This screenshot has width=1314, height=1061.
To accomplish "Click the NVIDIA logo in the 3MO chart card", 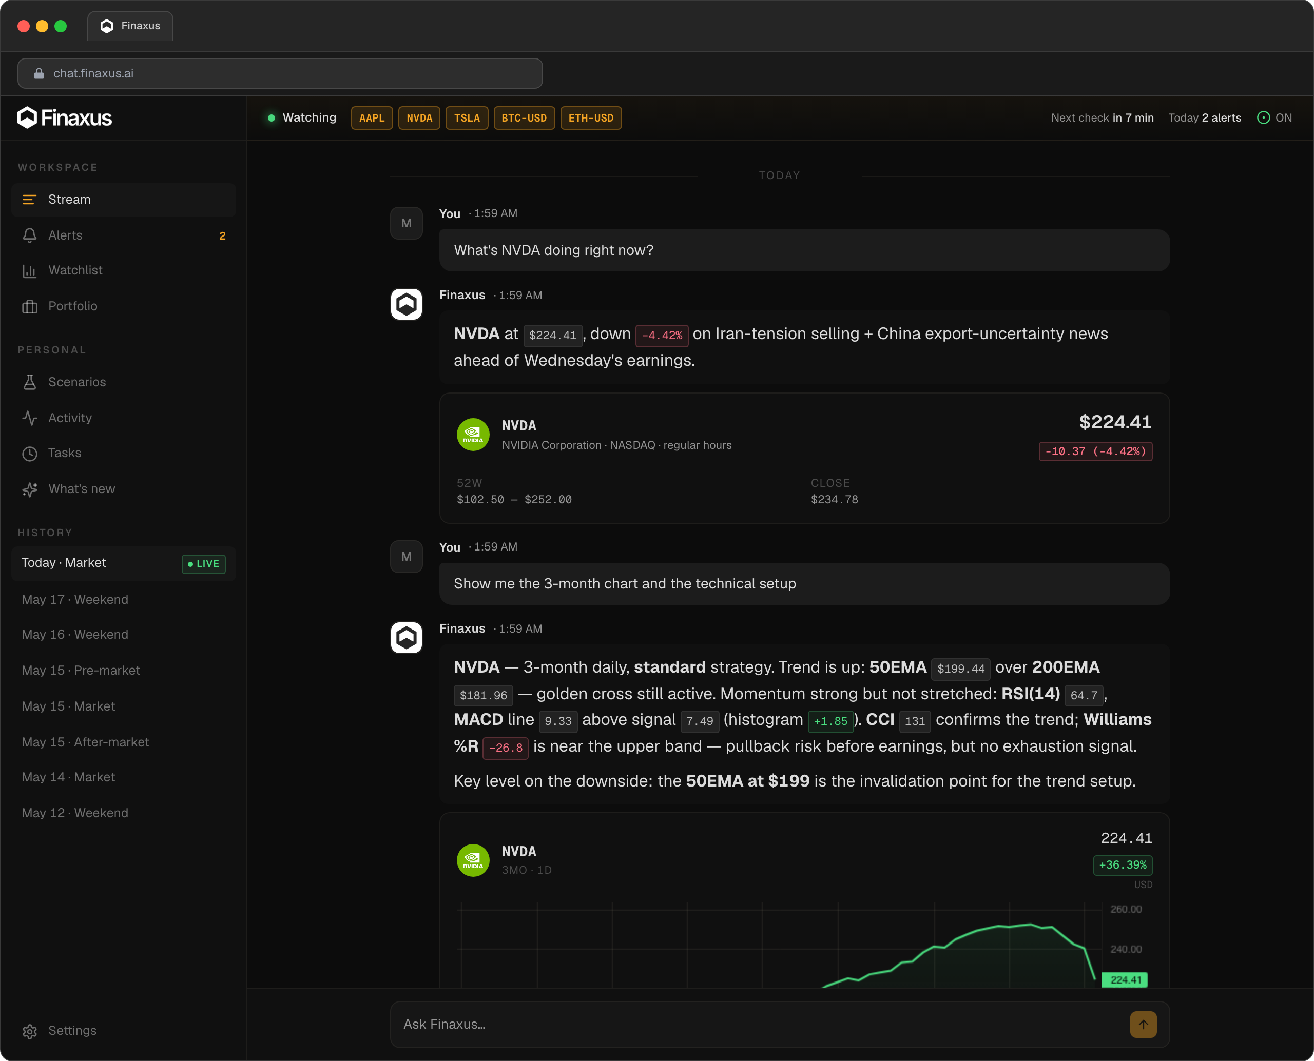I will pos(473,860).
